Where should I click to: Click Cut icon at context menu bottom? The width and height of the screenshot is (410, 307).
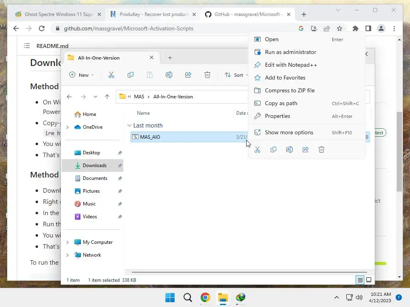pyautogui.click(x=257, y=150)
